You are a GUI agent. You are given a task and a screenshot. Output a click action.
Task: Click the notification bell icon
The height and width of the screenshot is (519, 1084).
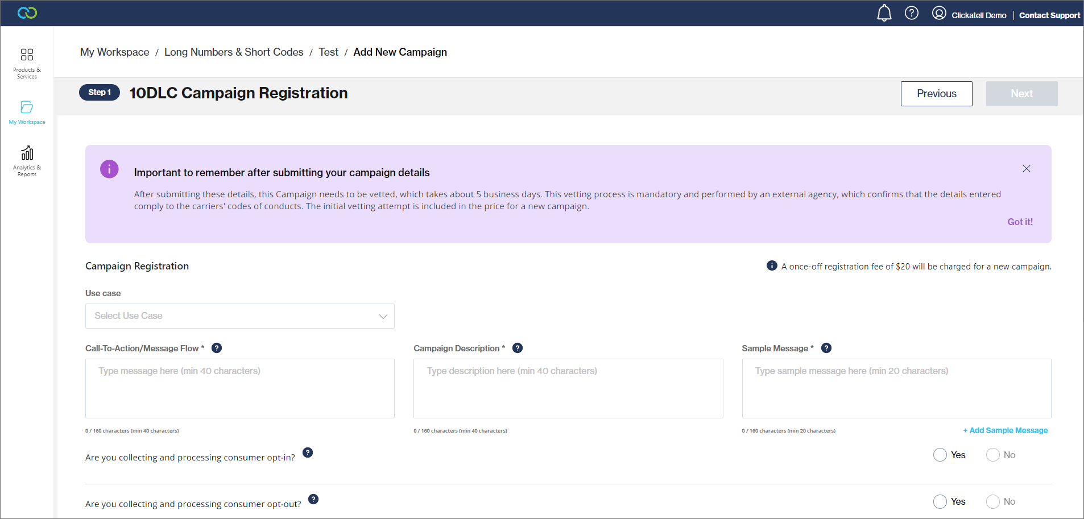(x=884, y=13)
